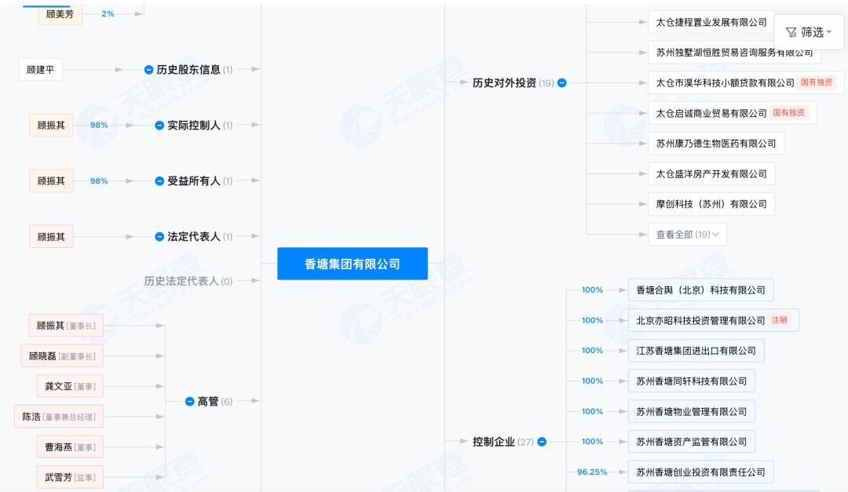Screen dimensions: 848x492
Task: Click 国有独资 tag on 太仓市淏华科技小额贷款
Action: pos(817,82)
